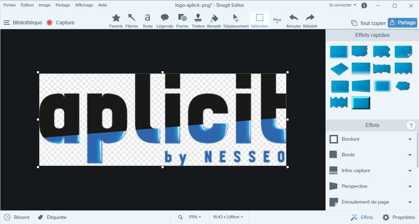
Task: Click Rétablir redo arrow
Action: click(x=310, y=21)
